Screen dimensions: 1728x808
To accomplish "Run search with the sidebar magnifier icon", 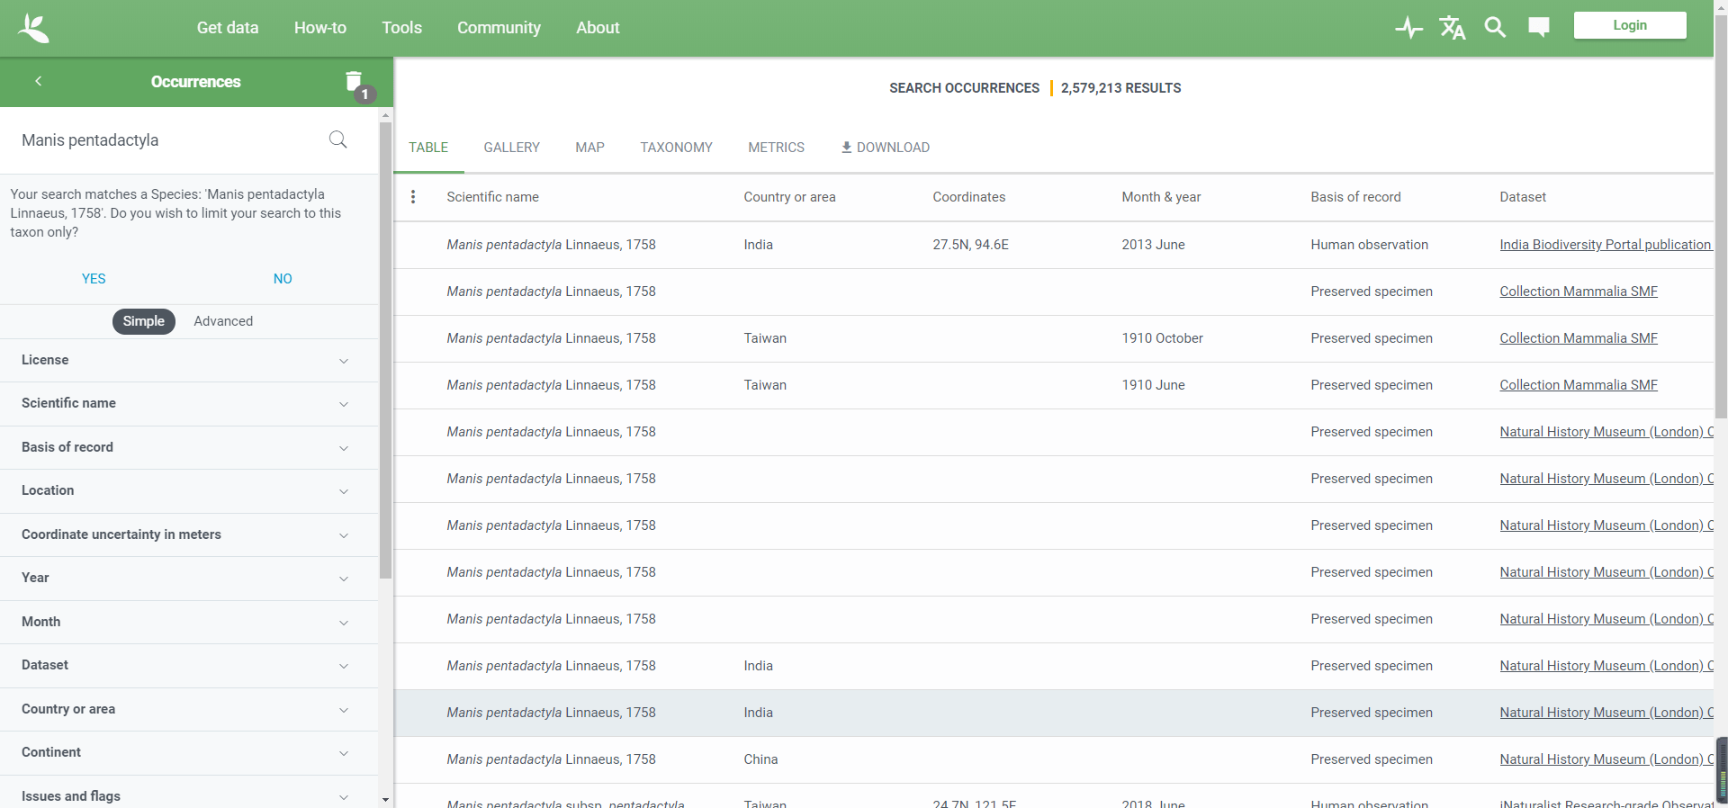I will 338,139.
